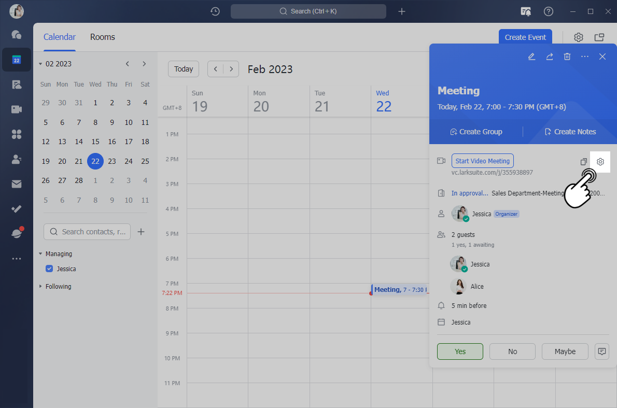This screenshot has width=617, height=408.
Task: Click the edit pencil icon in event card
Action: [x=531, y=57]
